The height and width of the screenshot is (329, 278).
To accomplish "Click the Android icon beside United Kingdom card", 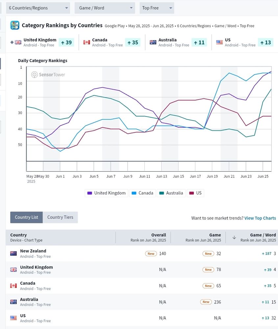I will pyautogui.click(x=12, y=42).
